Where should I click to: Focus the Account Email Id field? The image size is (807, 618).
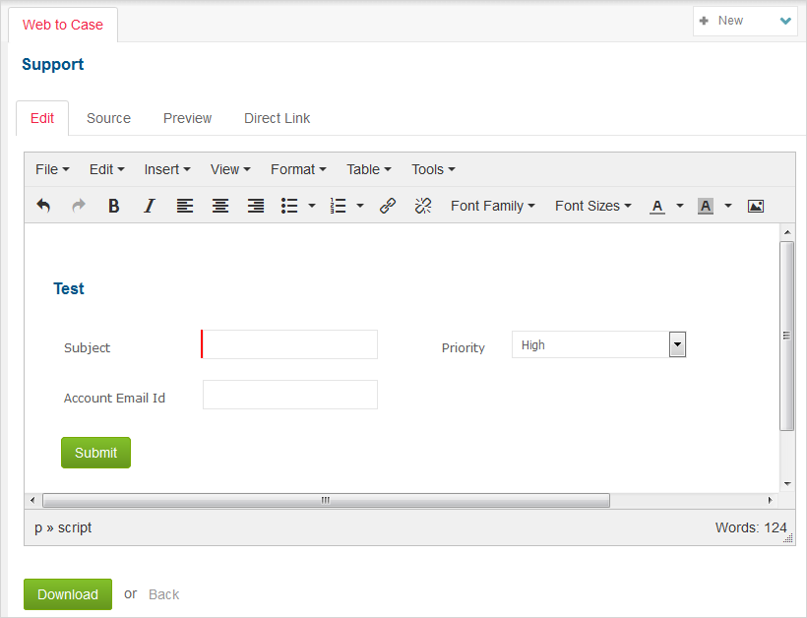pos(290,395)
